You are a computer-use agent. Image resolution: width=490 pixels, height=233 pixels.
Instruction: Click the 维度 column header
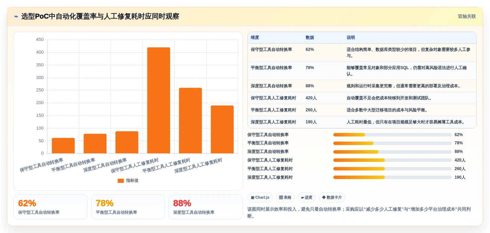255,37
